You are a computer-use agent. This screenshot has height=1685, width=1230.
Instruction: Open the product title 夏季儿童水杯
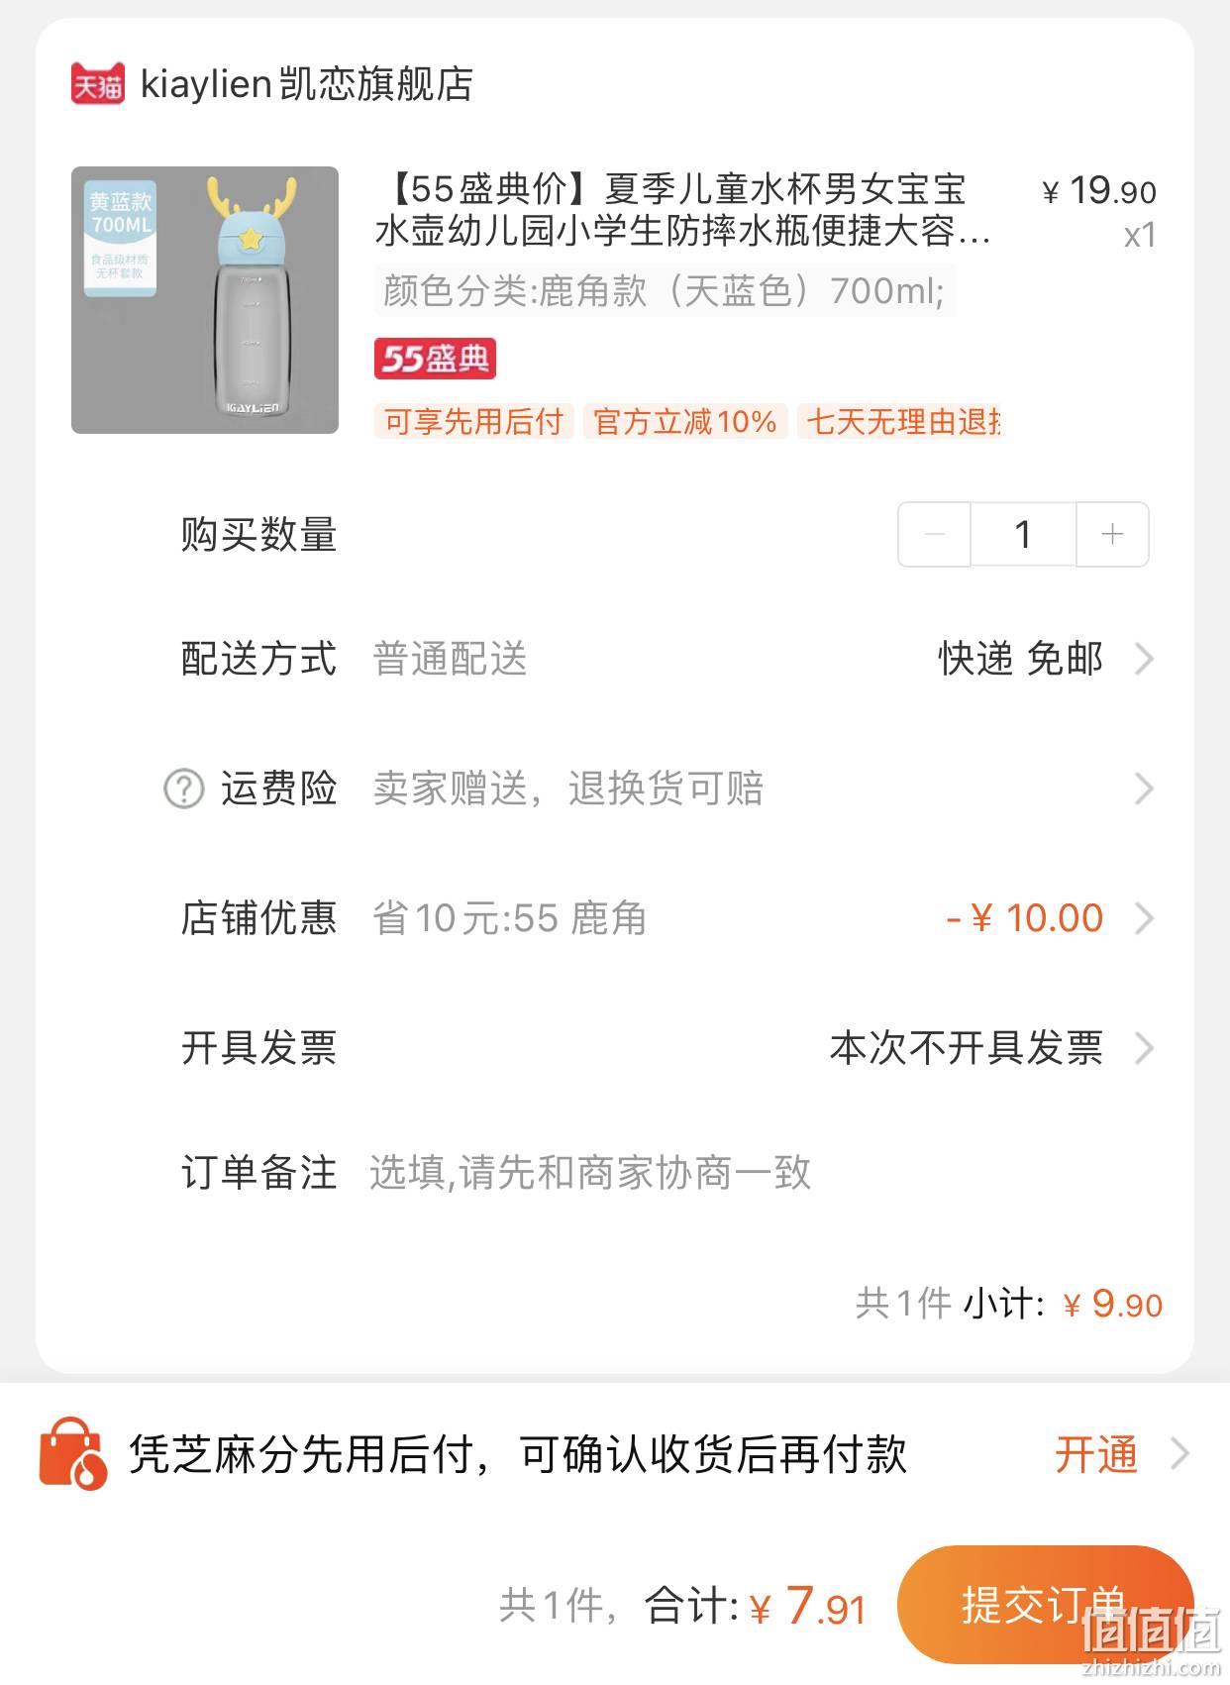click(682, 209)
